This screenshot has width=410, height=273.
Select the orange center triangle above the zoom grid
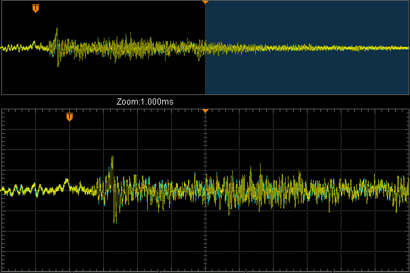click(x=205, y=111)
